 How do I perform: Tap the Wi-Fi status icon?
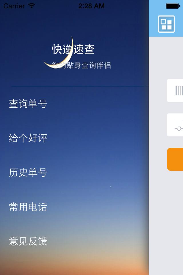32,6
